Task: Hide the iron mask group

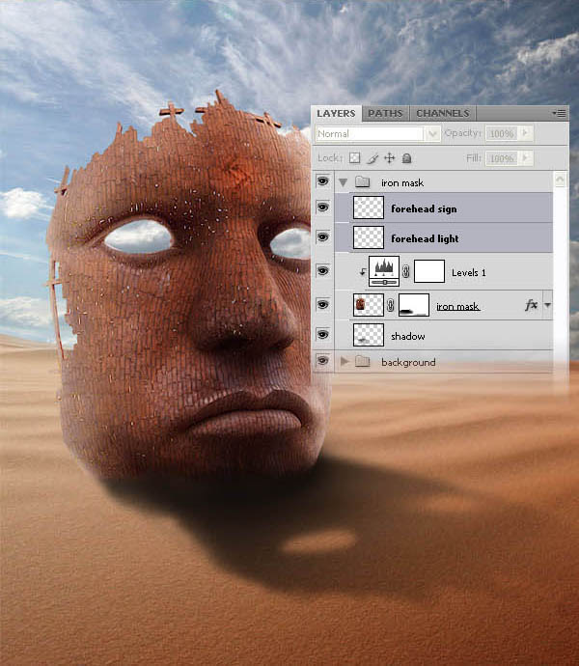Action: 323,181
